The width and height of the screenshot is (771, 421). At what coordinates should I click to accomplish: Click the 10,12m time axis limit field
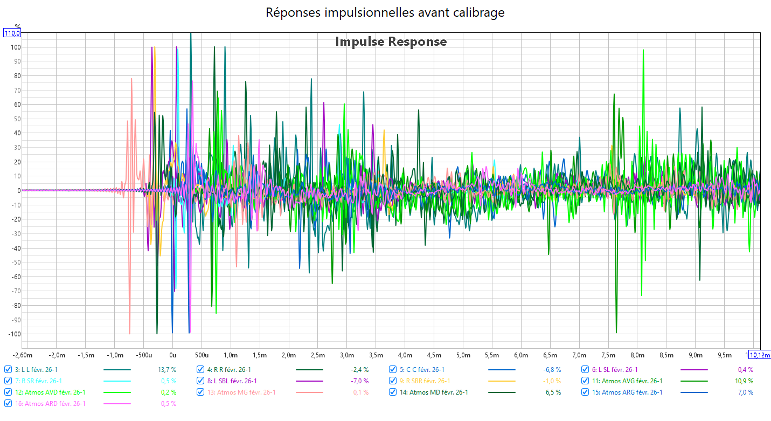(x=759, y=355)
